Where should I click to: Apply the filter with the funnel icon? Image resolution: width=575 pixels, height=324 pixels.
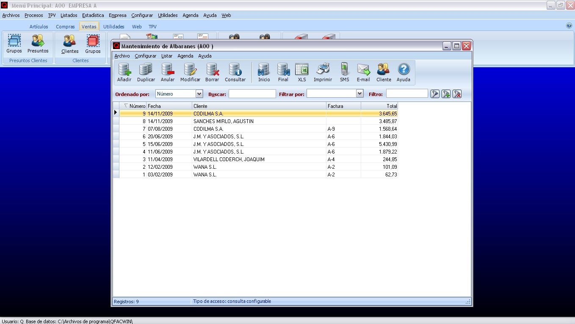coord(435,94)
